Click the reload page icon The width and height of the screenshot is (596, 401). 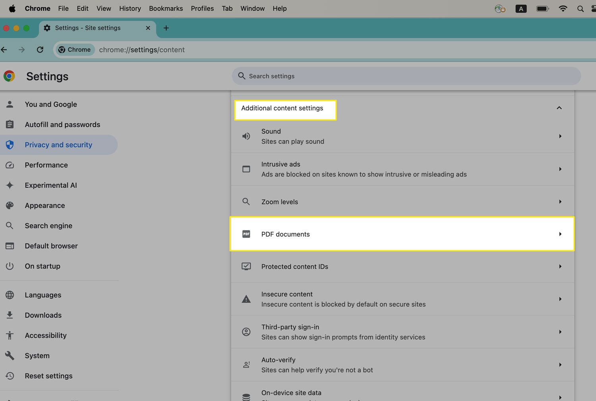point(40,50)
